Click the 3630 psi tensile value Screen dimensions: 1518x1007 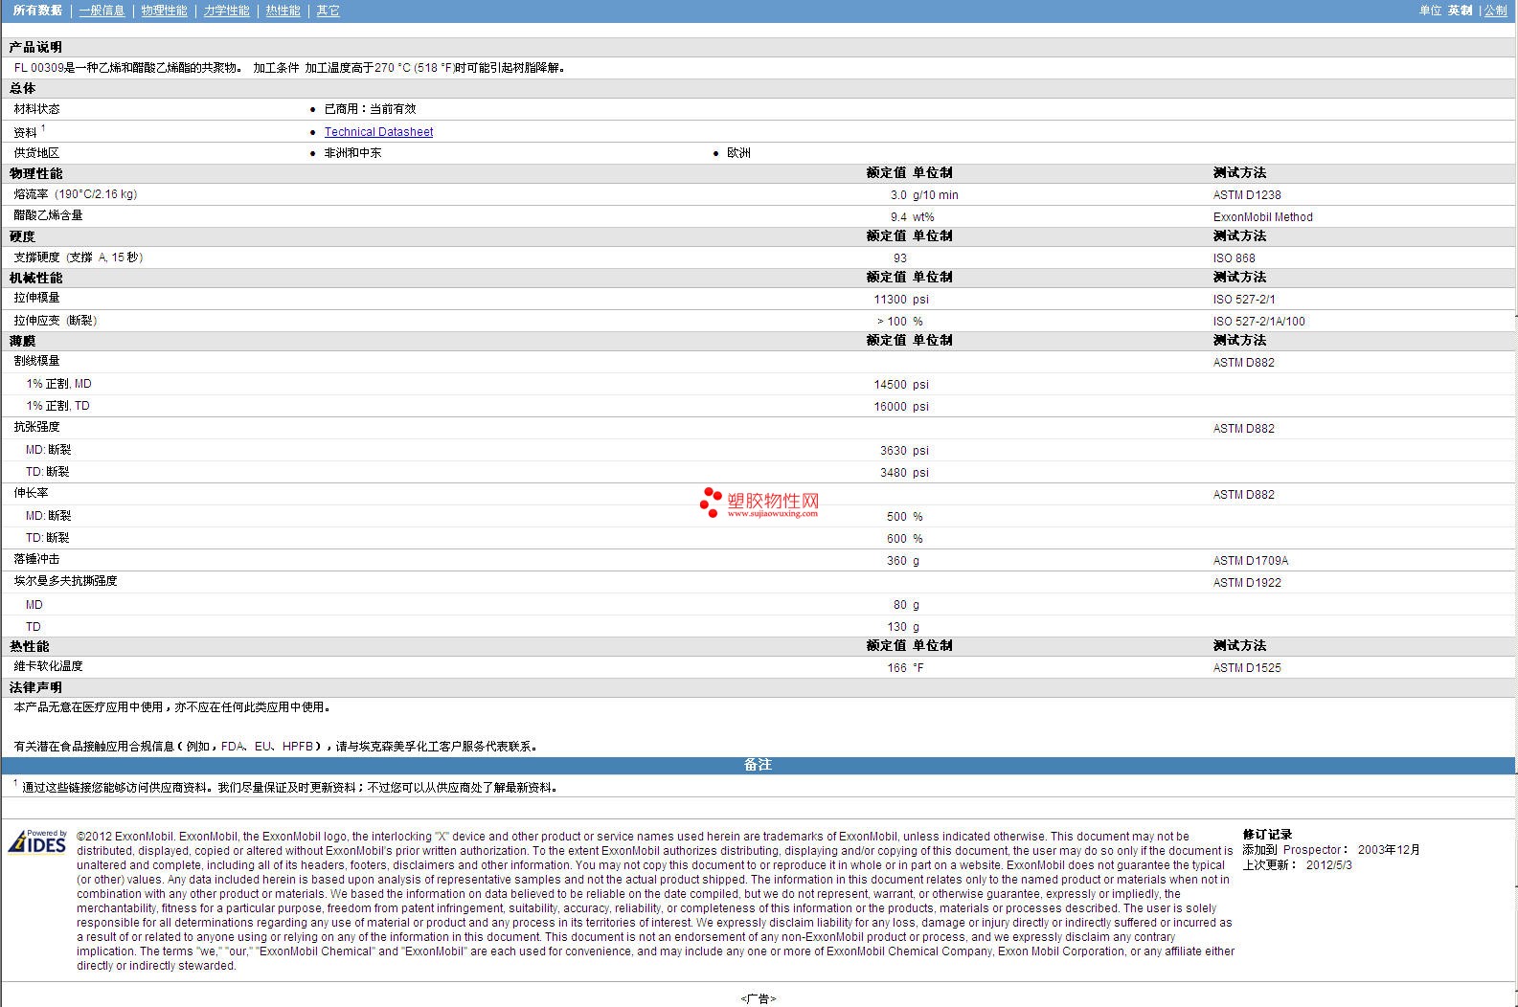click(x=905, y=451)
